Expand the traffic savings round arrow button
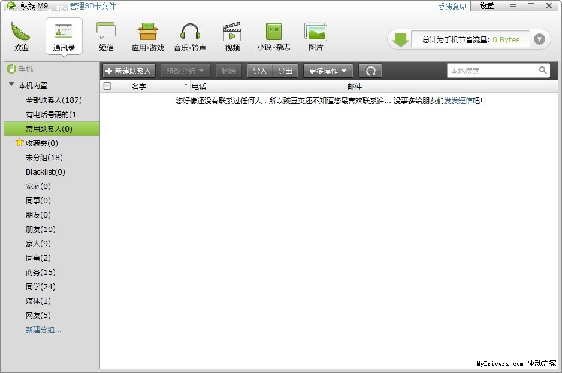Image resolution: width=562 pixels, height=373 pixels. 539,39
